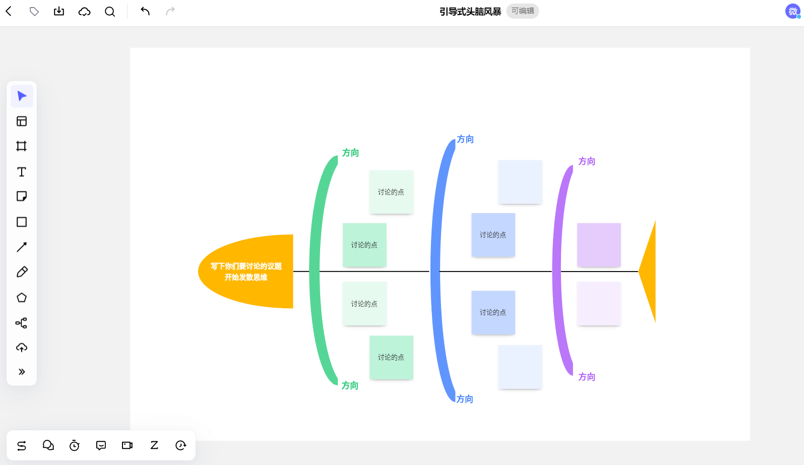Open the search magnifier icon

click(110, 11)
